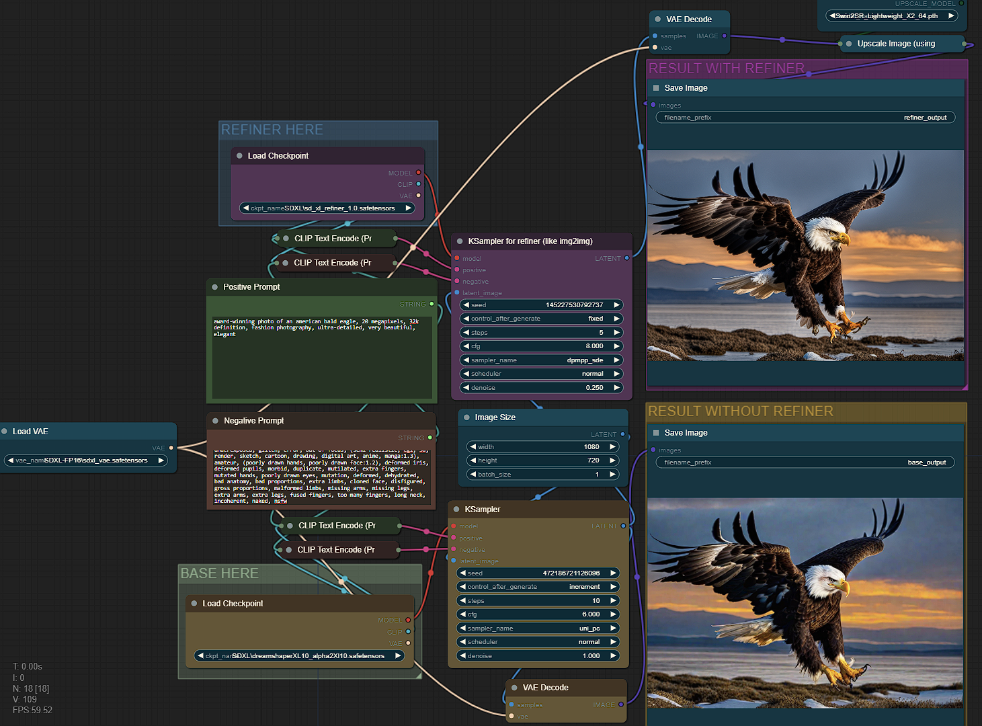Viewport: 982px width, 726px height.
Task: Click the LATENT output port on Image Size
Action: click(622, 434)
